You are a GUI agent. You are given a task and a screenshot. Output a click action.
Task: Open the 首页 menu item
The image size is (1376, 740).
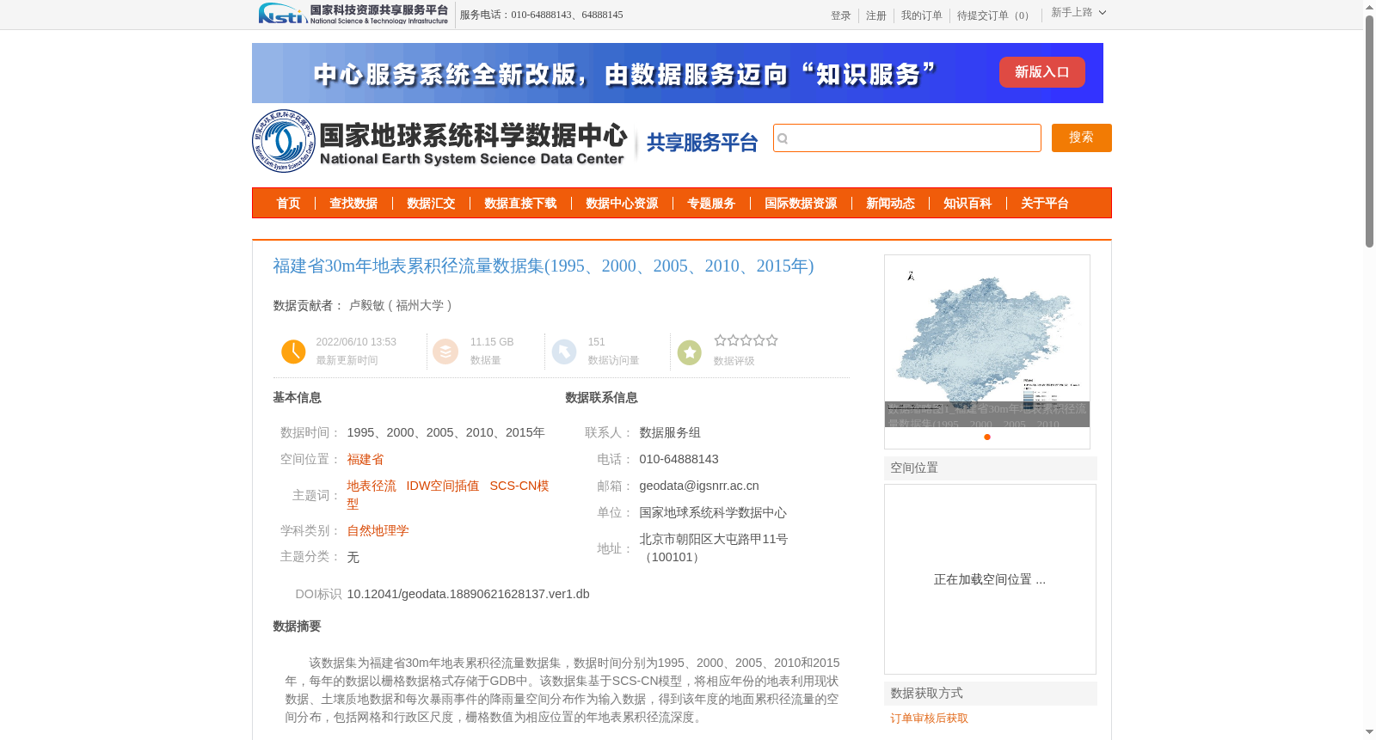[x=288, y=203]
